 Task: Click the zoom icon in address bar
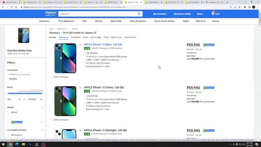pyautogui.click(x=231, y=7)
